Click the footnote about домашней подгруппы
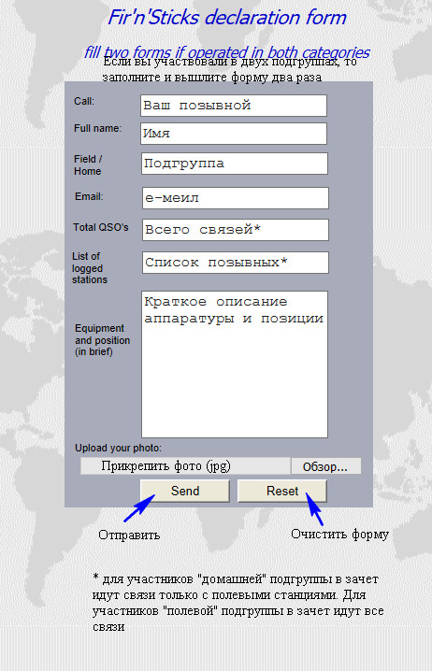Screen dimensions: 432x671 pyautogui.click(x=238, y=603)
